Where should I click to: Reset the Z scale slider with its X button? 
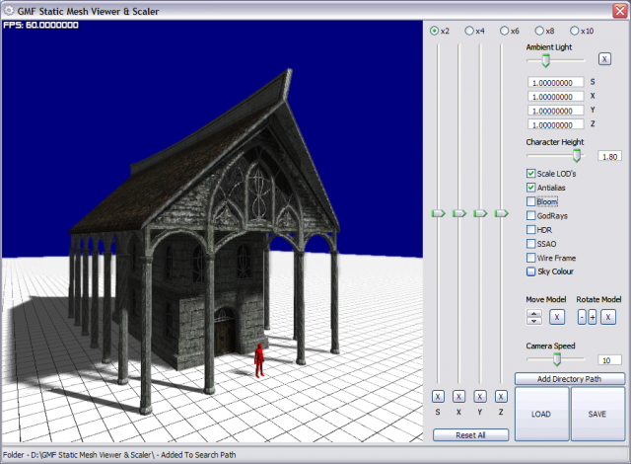coord(501,396)
